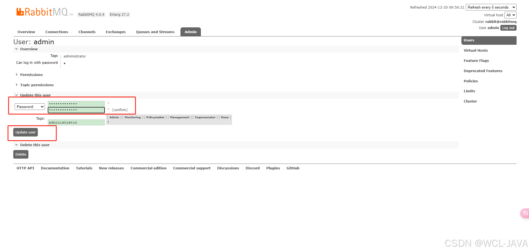
Task: Click the Delete button
Action: click(21, 154)
